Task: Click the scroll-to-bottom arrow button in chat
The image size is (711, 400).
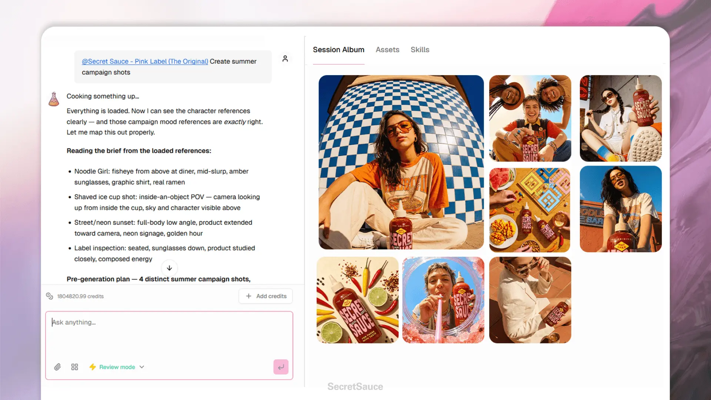Action: coord(169,268)
